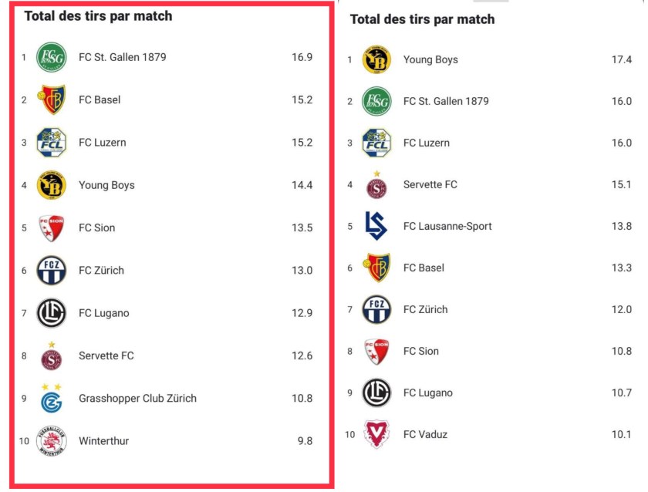Click the FC St. Gallen logo beside 16.9
Viewport: 648px width, 492px height.
(52, 57)
